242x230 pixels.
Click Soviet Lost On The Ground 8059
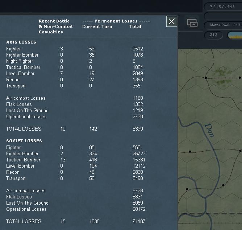[x=138, y=203]
